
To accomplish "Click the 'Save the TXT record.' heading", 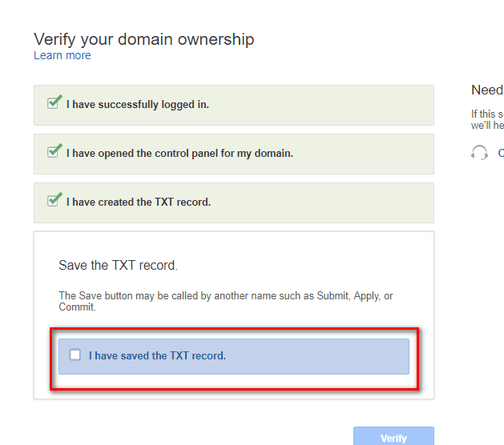I will [x=118, y=266].
